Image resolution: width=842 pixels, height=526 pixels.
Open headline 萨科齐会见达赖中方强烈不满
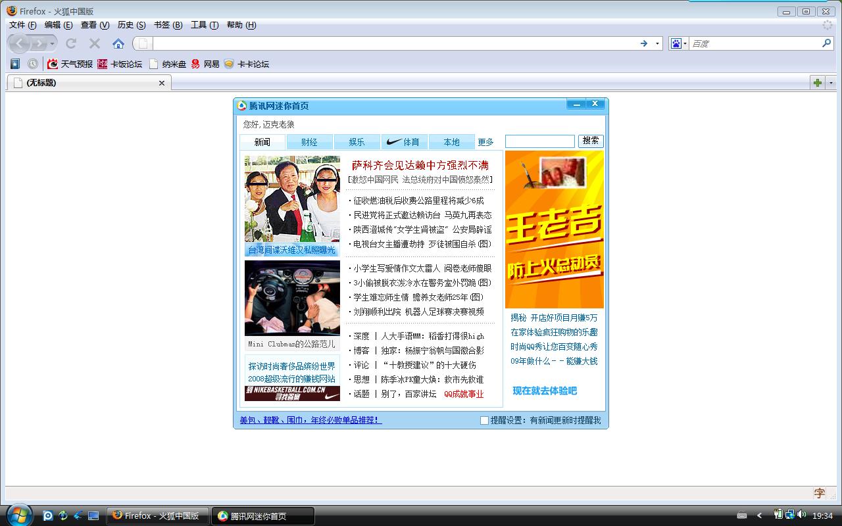click(x=420, y=165)
